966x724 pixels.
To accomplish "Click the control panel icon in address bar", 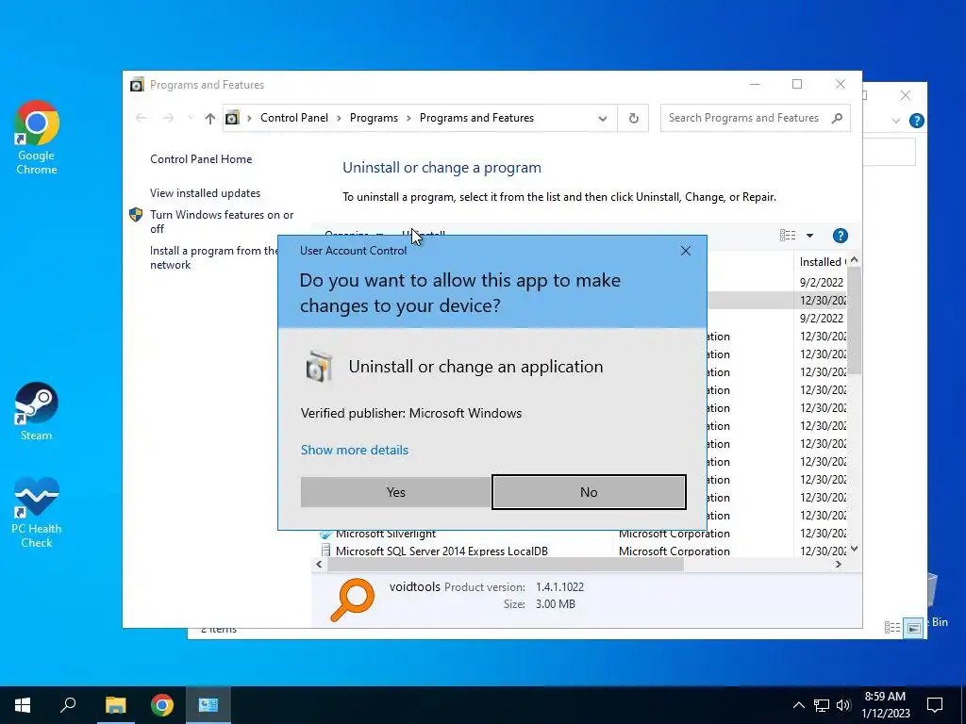I will [x=232, y=118].
